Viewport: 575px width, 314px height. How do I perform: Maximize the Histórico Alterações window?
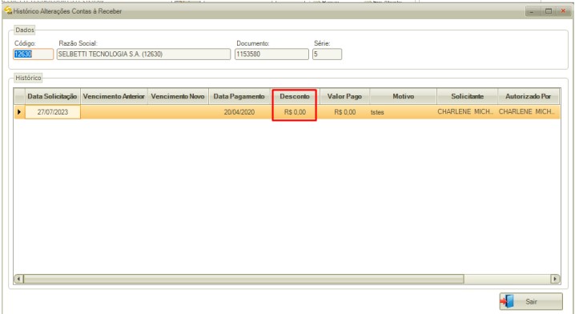pyautogui.click(x=549, y=11)
